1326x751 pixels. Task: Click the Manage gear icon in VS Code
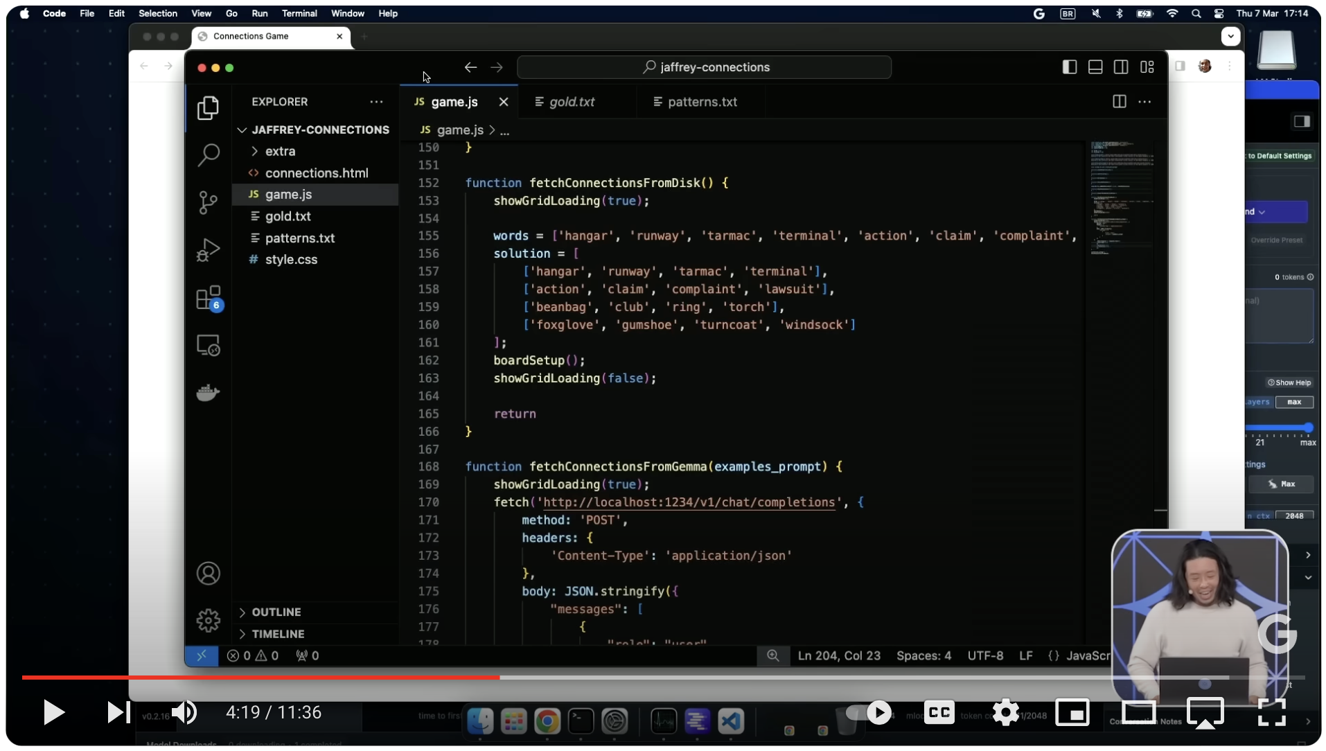tap(208, 620)
